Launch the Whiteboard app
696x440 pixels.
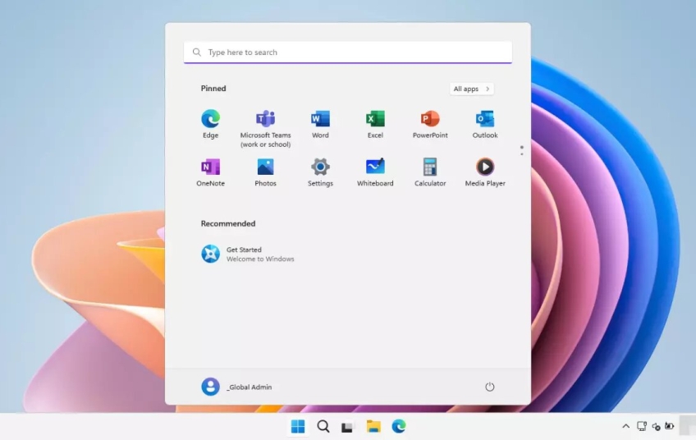(375, 167)
